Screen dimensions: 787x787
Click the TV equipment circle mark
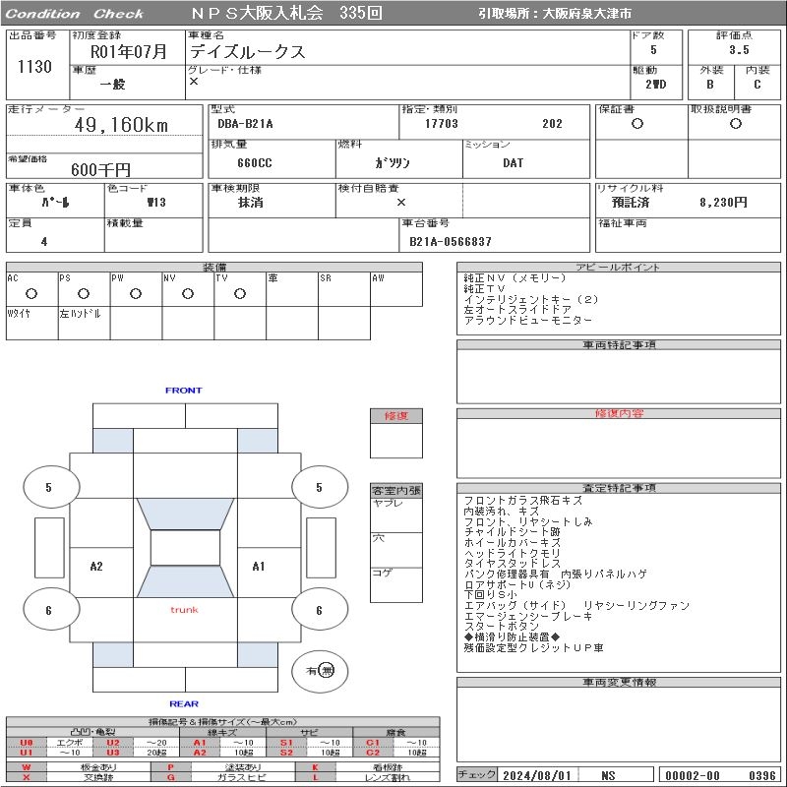[240, 293]
